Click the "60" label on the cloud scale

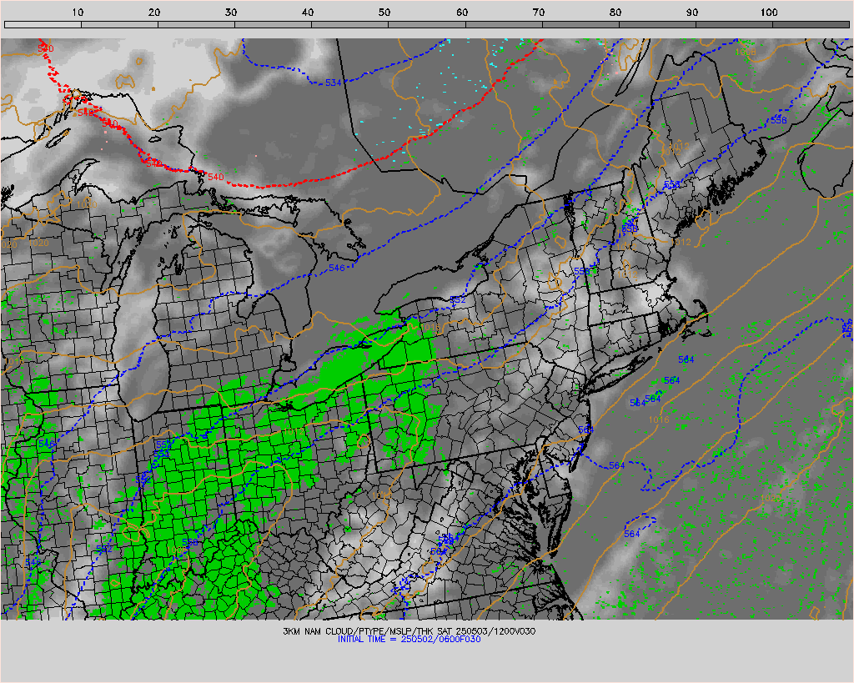tap(462, 13)
